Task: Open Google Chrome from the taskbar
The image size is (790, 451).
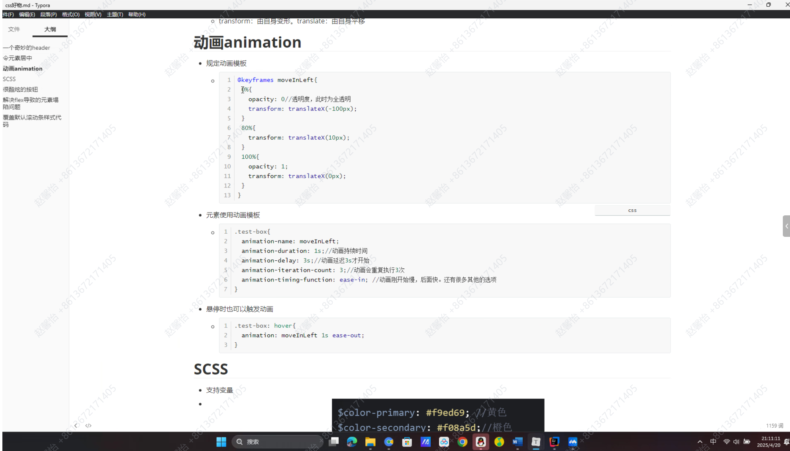Action: click(x=462, y=441)
